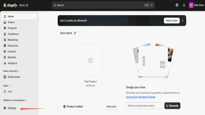
Task: Click the Discounts icon in sidebar
Action: pyautogui.click(x=5, y=46)
